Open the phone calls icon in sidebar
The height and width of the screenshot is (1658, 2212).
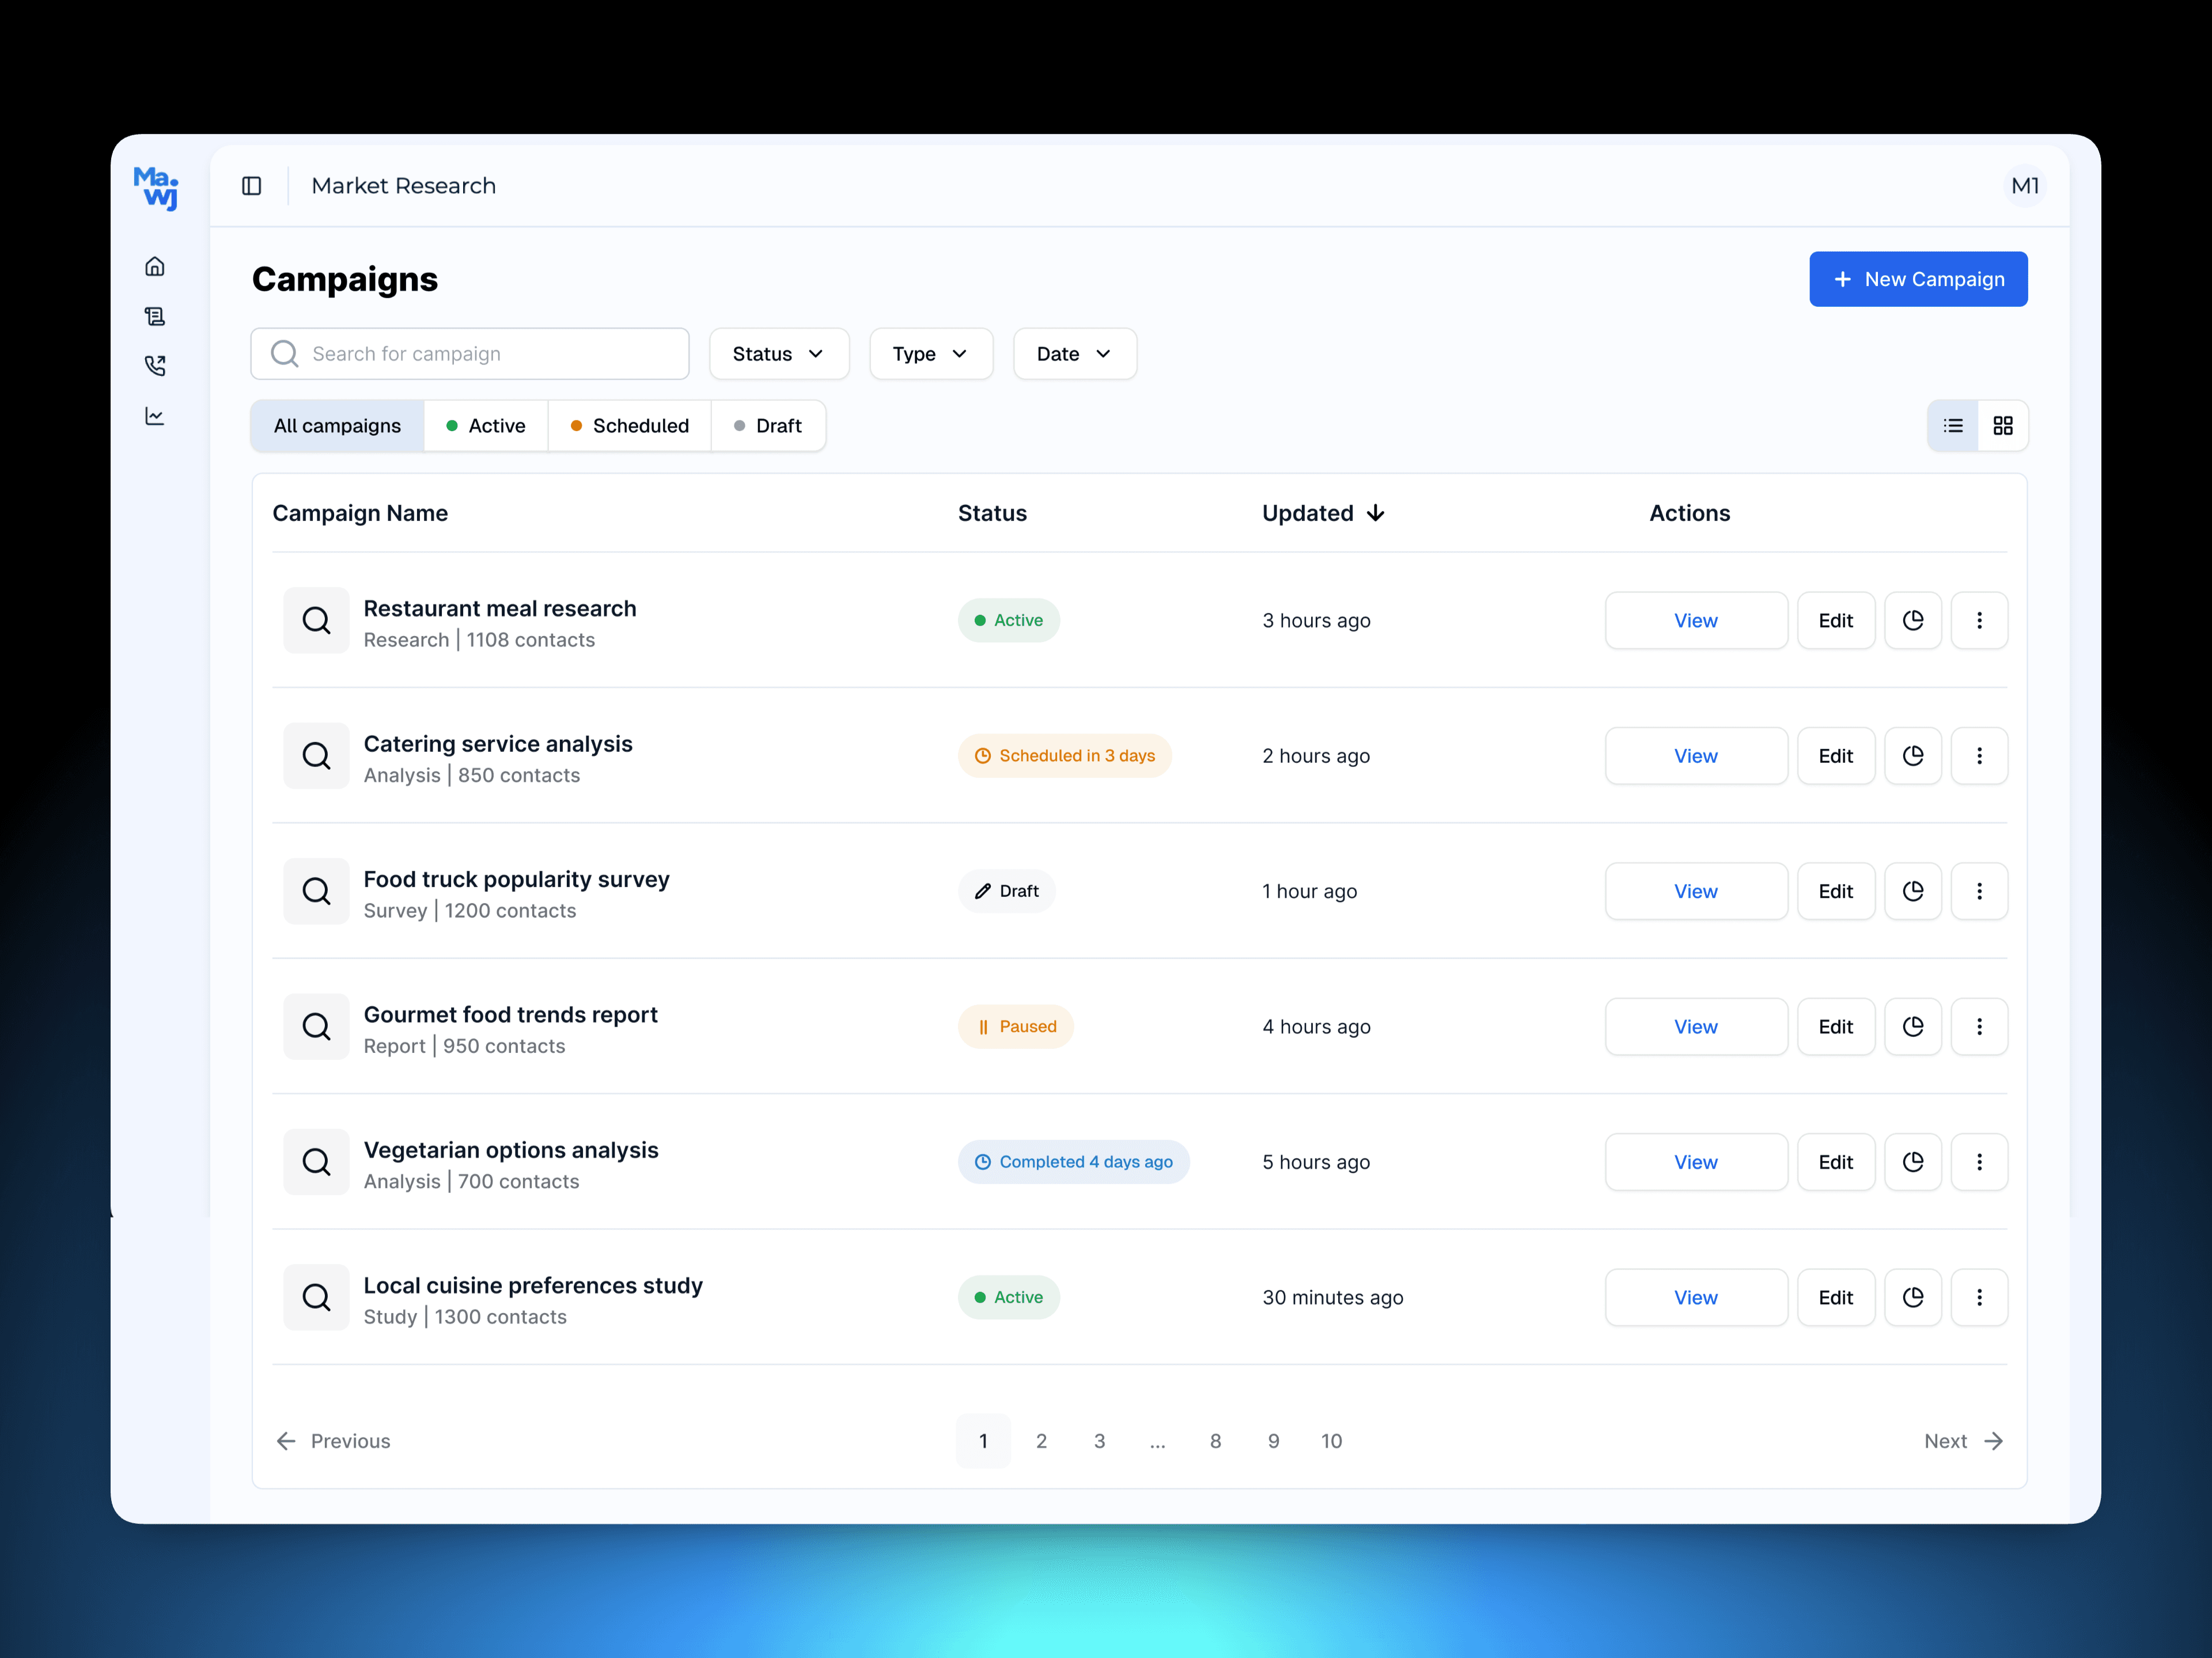coord(155,366)
